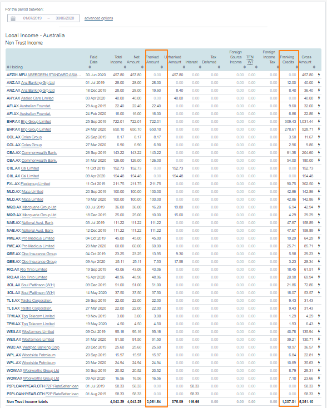Open Csl Limited link dated 11 Oct 2019
The image size is (327, 408).
(30, 168)
